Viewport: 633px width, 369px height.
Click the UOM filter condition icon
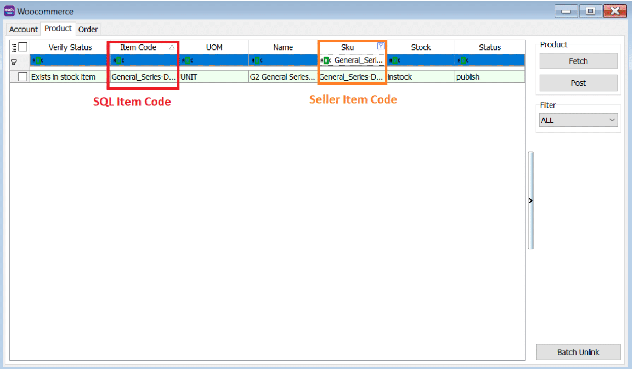[187, 60]
